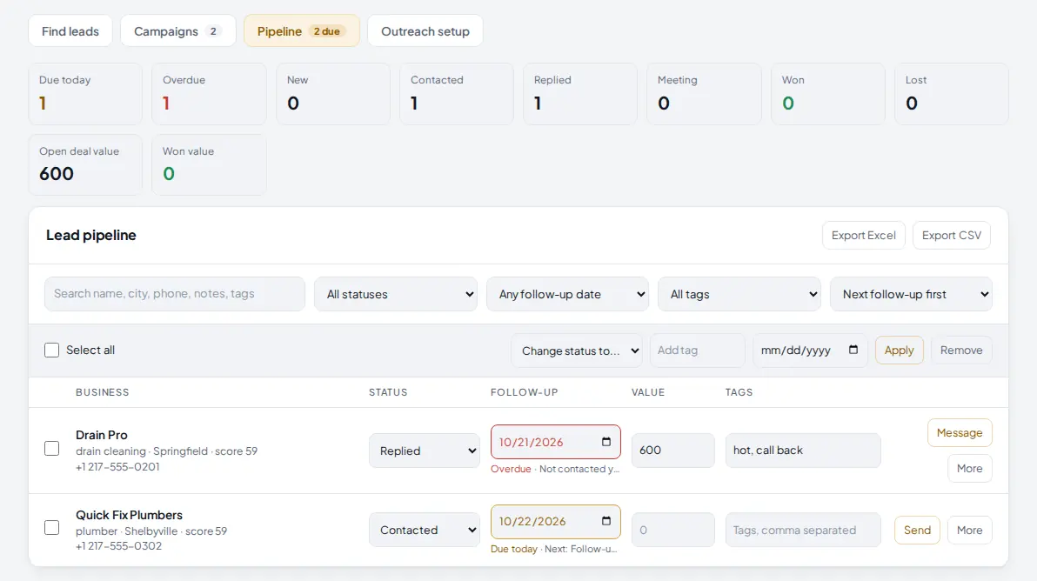Check the Drain Pro row checkbox
Screen dimensions: 1037x581
click(x=51, y=449)
